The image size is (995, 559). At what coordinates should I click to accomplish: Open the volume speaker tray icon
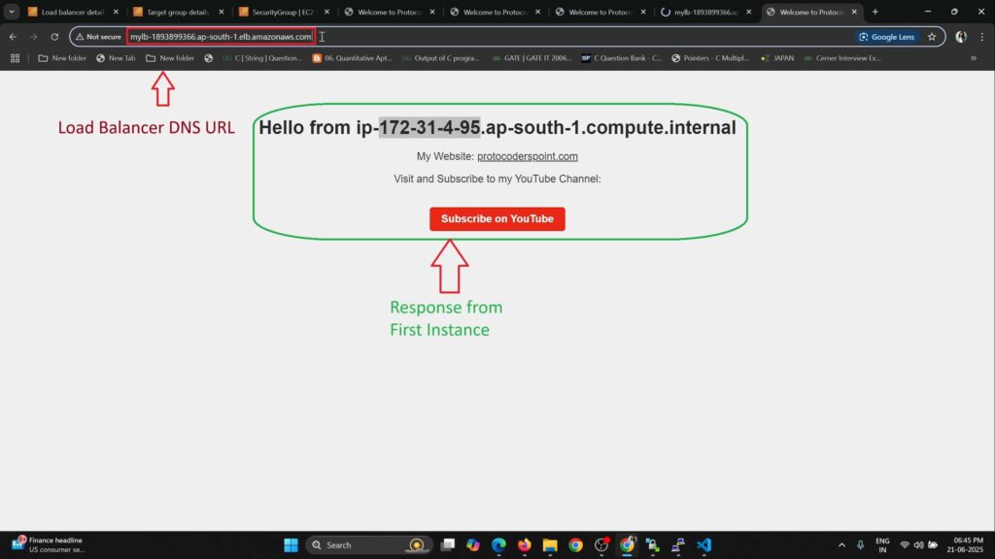click(x=918, y=544)
